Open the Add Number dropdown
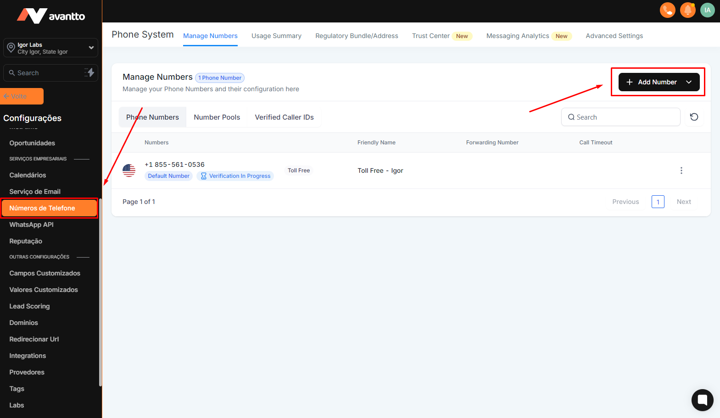720x418 pixels. click(x=659, y=82)
